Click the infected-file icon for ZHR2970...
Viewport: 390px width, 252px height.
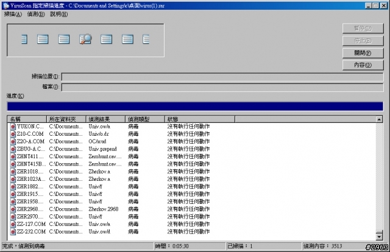tap(13, 217)
